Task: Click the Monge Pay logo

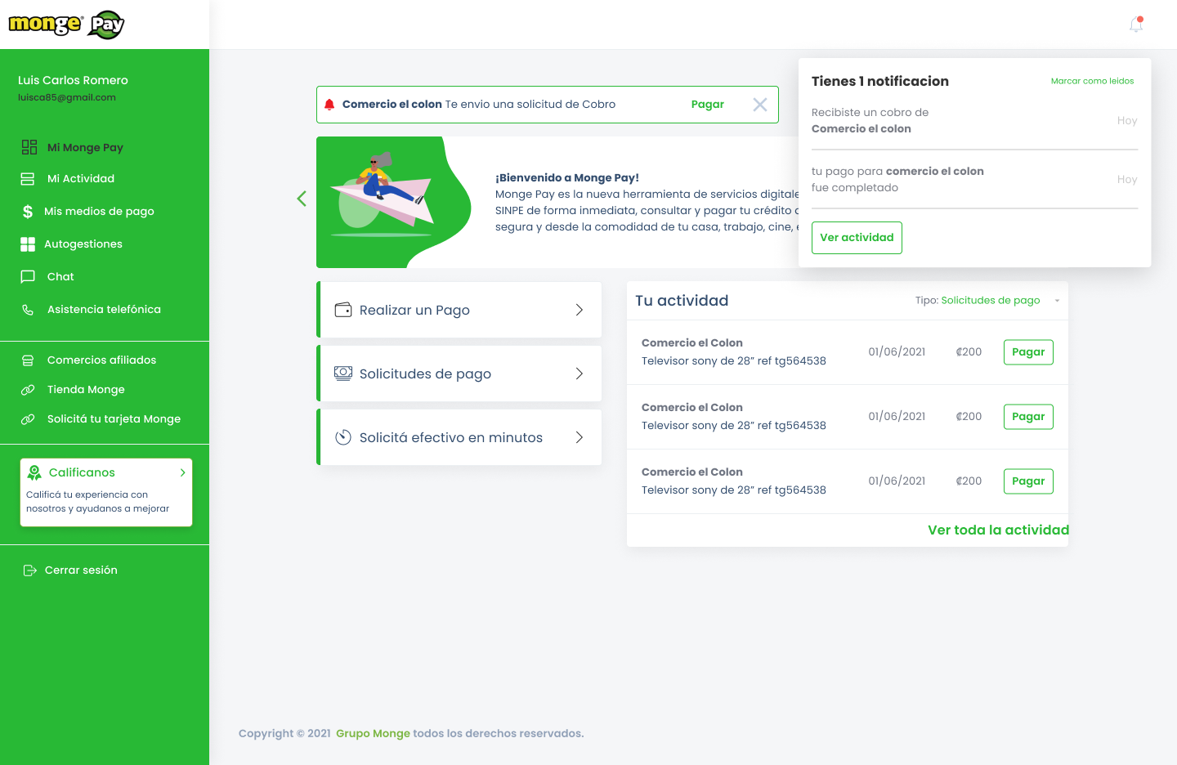Action: click(66, 25)
